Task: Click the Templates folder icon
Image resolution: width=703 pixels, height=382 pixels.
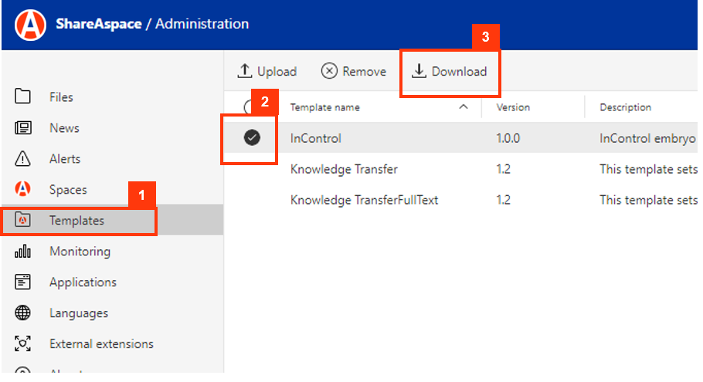Action: pyautogui.click(x=22, y=220)
